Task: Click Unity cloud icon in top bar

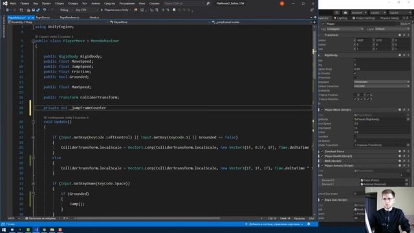Action: (x=345, y=12)
